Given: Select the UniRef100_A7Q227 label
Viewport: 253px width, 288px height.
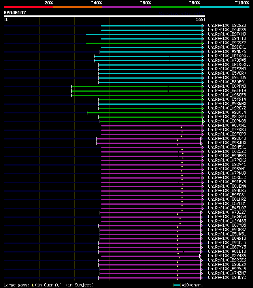Looking at the screenshot, I should [227, 212].
